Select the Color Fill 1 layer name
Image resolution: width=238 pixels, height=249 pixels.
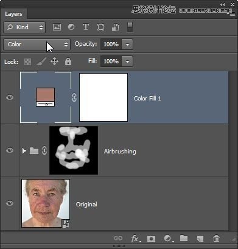[x=147, y=99]
